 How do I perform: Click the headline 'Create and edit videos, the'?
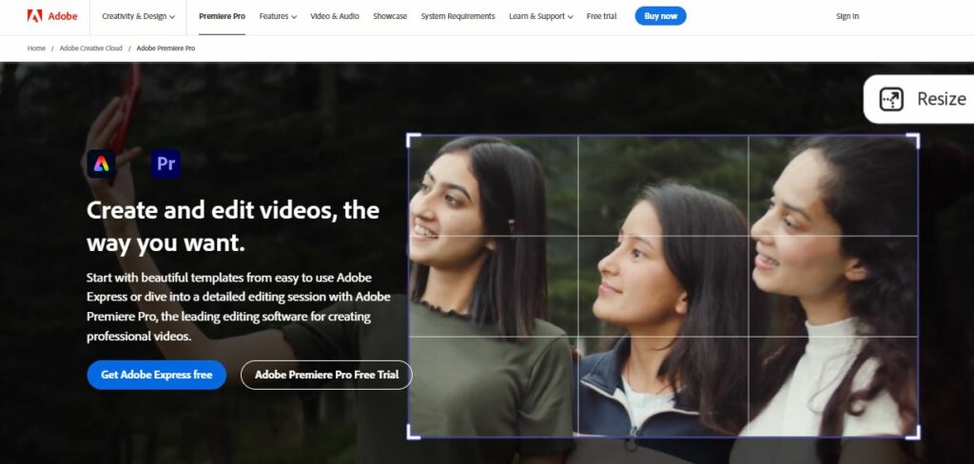click(233, 210)
